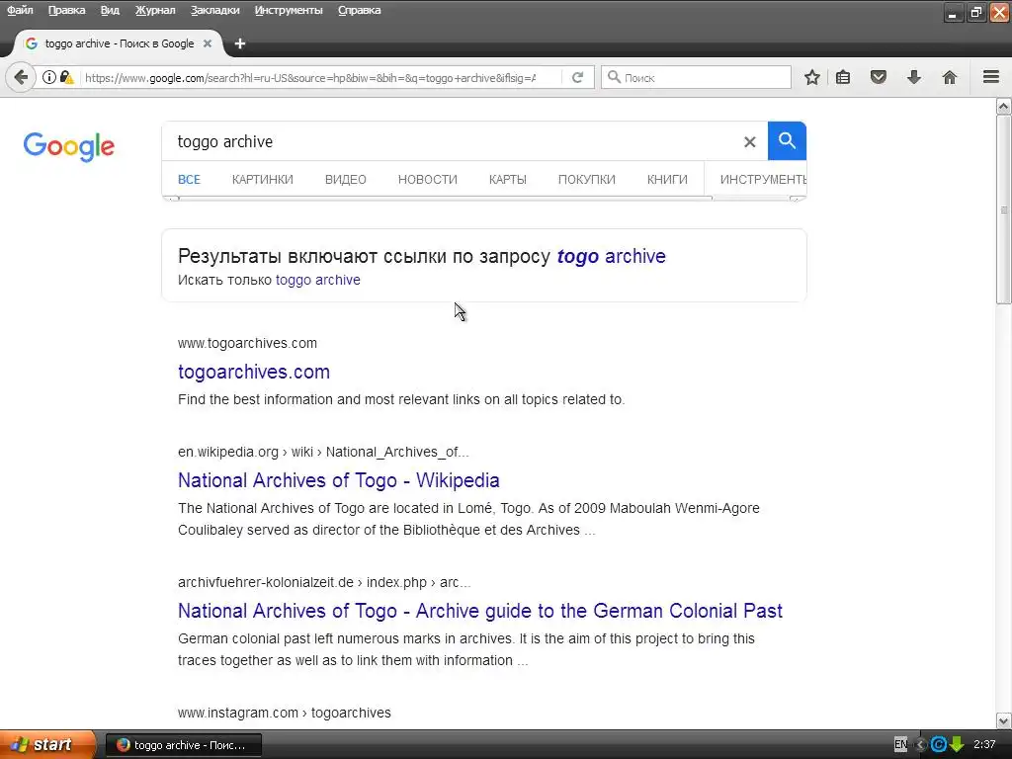Open downloads arrow icon
Image resolution: width=1012 pixels, height=759 pixels.
click(914, 77)
